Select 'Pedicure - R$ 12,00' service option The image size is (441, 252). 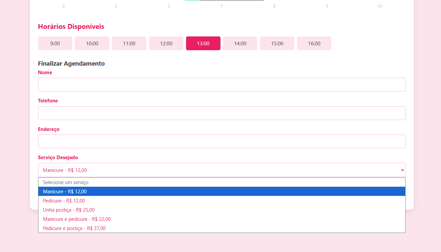pos(64,201)
